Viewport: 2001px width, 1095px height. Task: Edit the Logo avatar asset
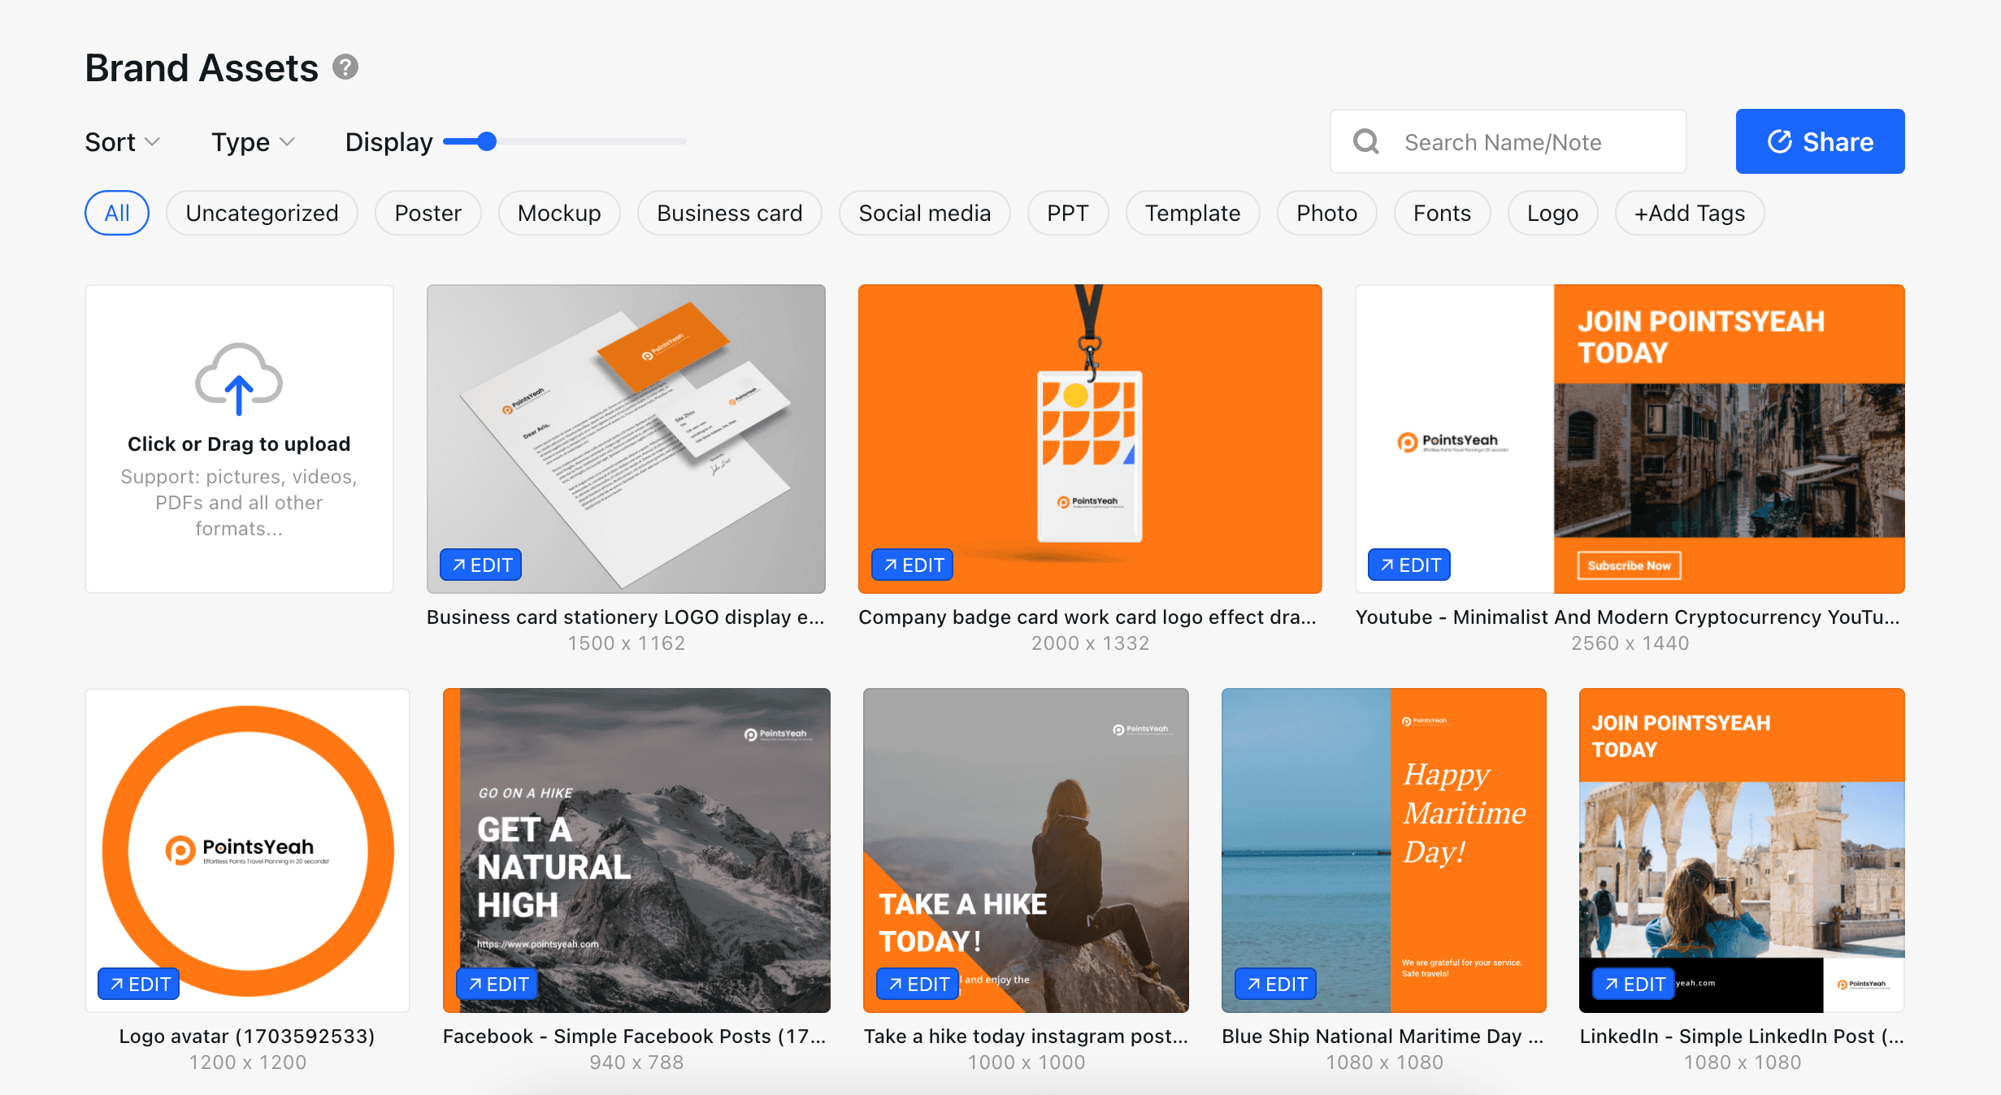click(x=139, y=984)
